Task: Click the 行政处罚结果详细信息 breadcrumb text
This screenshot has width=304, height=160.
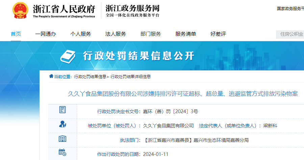Action: (130, 76)
